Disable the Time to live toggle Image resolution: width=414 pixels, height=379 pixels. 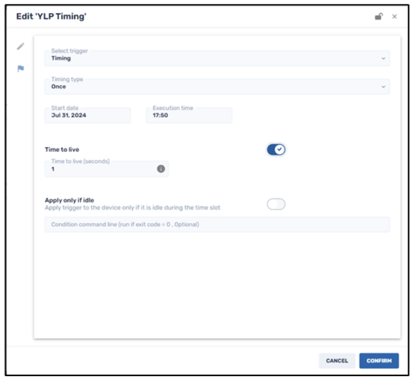(276, 150)
